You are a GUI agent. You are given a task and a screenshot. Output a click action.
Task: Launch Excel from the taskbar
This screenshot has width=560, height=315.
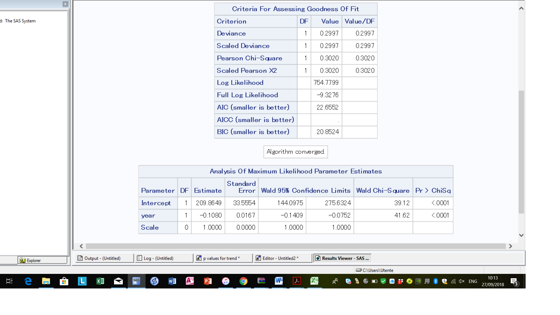(x=100, y=281)
